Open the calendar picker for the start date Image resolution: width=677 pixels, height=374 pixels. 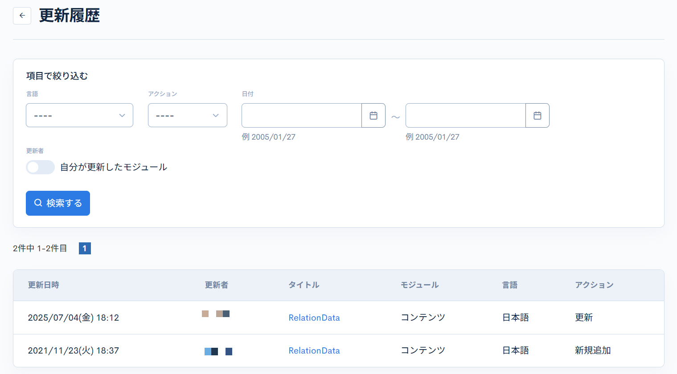click(x=373, y=116)
